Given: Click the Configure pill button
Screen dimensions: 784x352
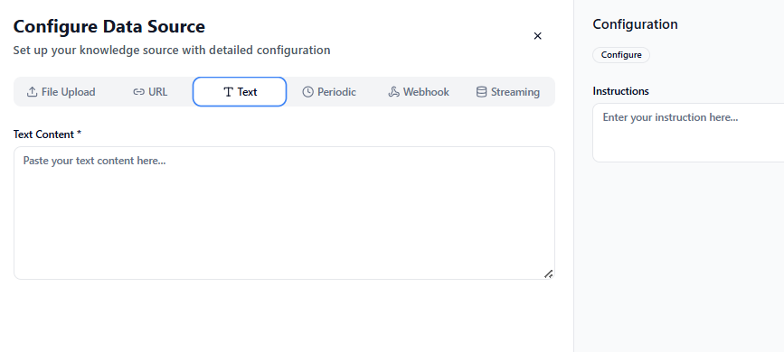Looking at the screenshot, I should (621, 55).
